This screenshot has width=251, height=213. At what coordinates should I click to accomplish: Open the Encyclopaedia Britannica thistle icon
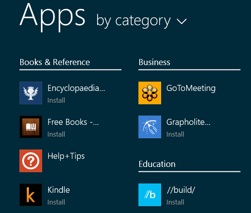(x=31, y=93)
